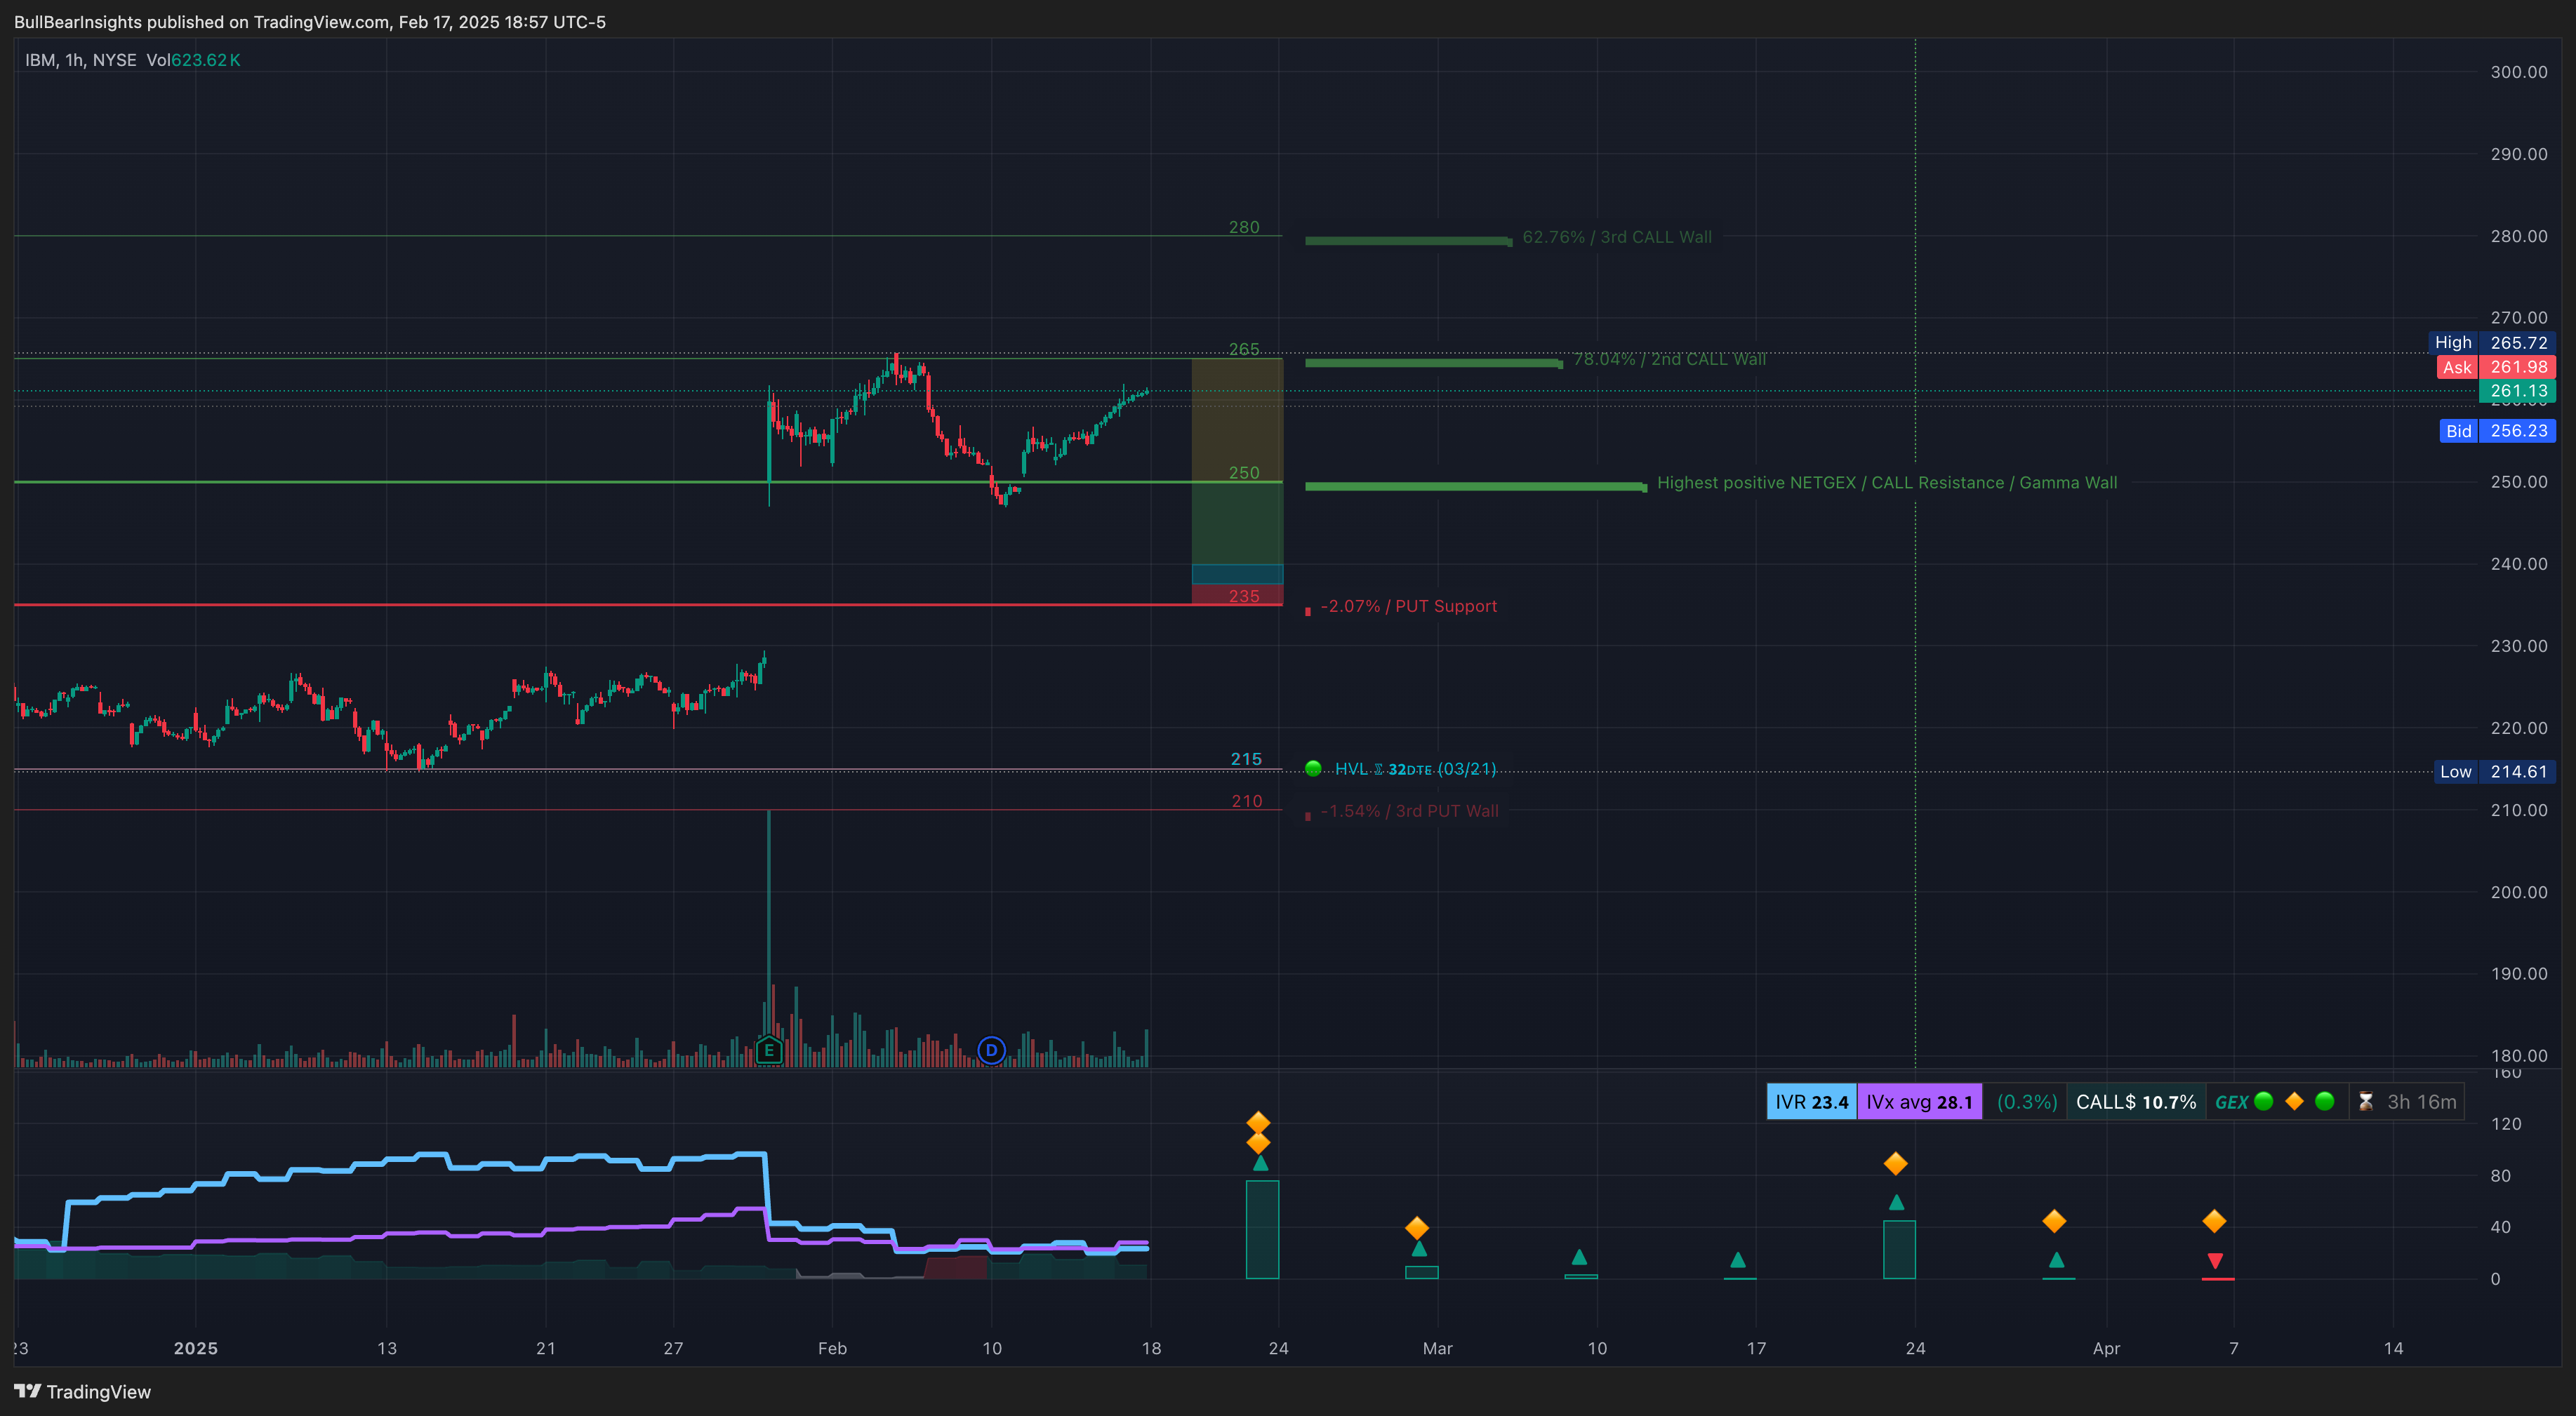Screen dimensions: 2576x1416
Task: Click the CALL$ 10.7% badge
Action: [x=2136, y=1102]
